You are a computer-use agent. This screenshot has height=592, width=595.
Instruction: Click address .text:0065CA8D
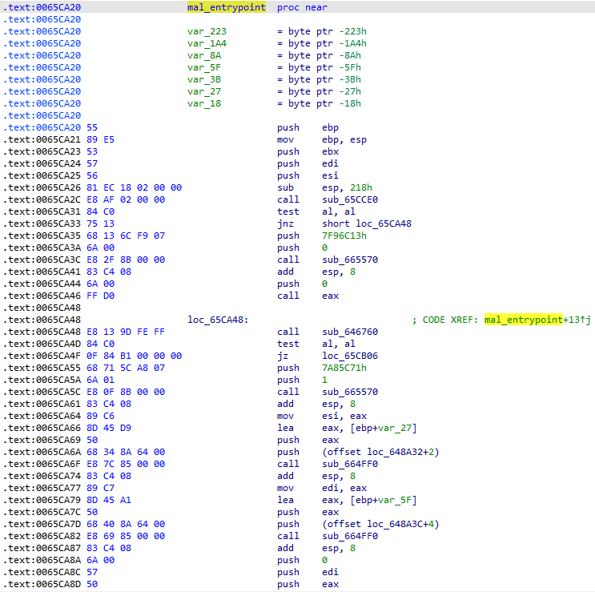(x=42, y=584)
